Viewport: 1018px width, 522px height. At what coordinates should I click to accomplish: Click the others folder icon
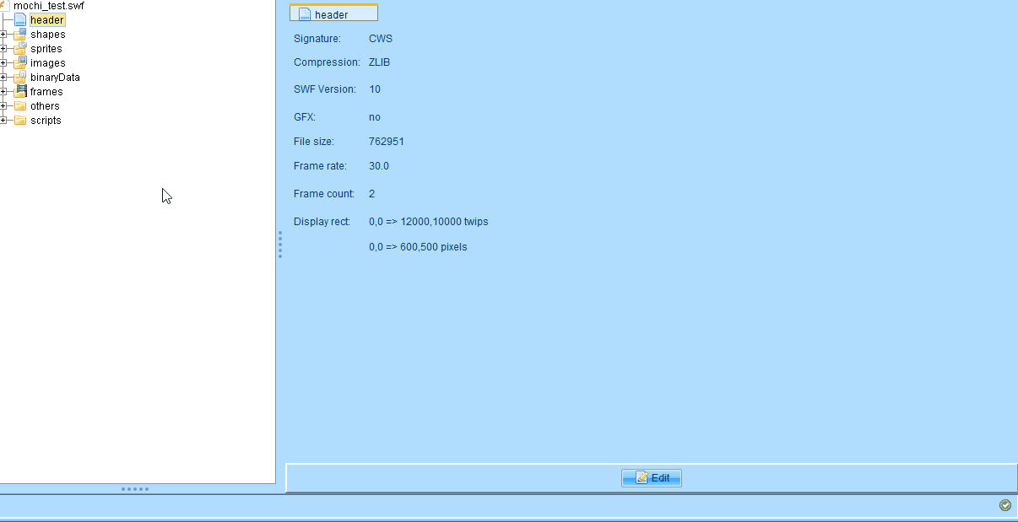(x=20, y=106)
